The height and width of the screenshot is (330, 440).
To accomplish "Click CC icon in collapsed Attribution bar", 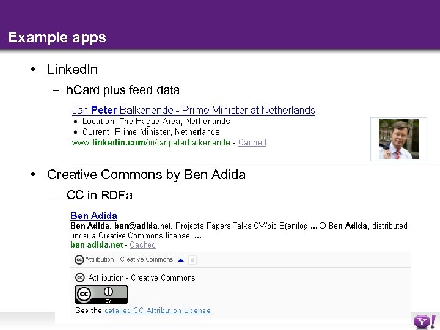I will [x=79, y=259].
